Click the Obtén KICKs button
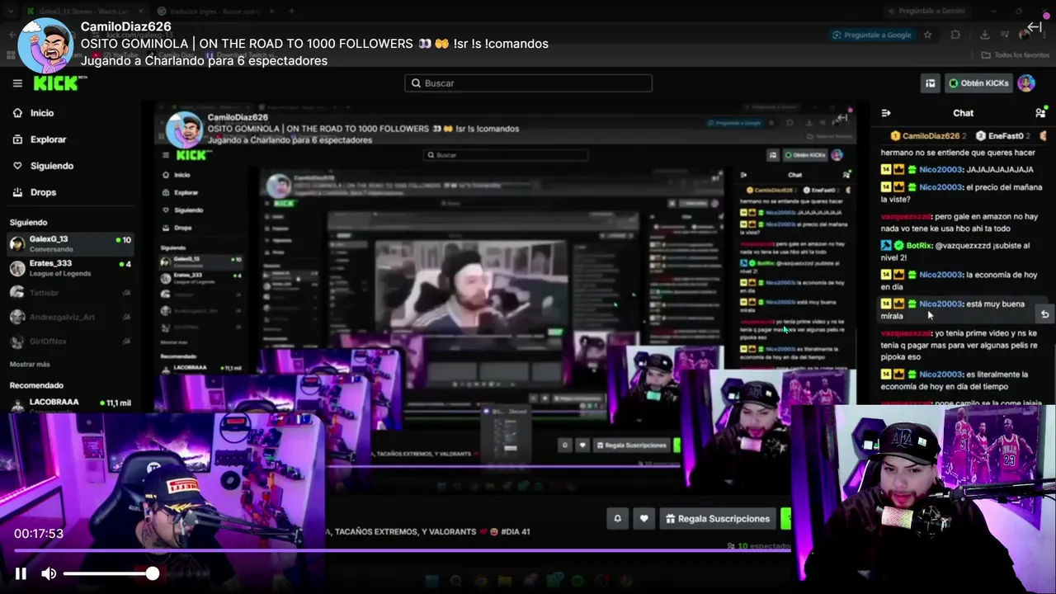Image resolution: width=1056 pixels, height=594 pixels. [978, 83]
